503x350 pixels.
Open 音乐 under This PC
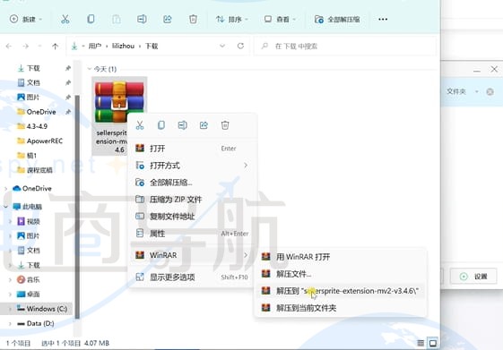click(33, 279)
